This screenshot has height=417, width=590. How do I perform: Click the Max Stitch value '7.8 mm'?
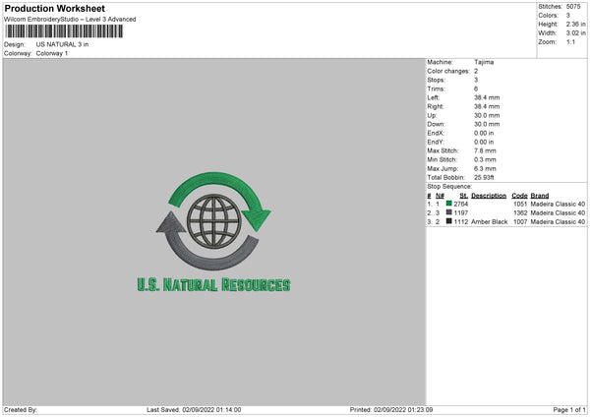485,150
